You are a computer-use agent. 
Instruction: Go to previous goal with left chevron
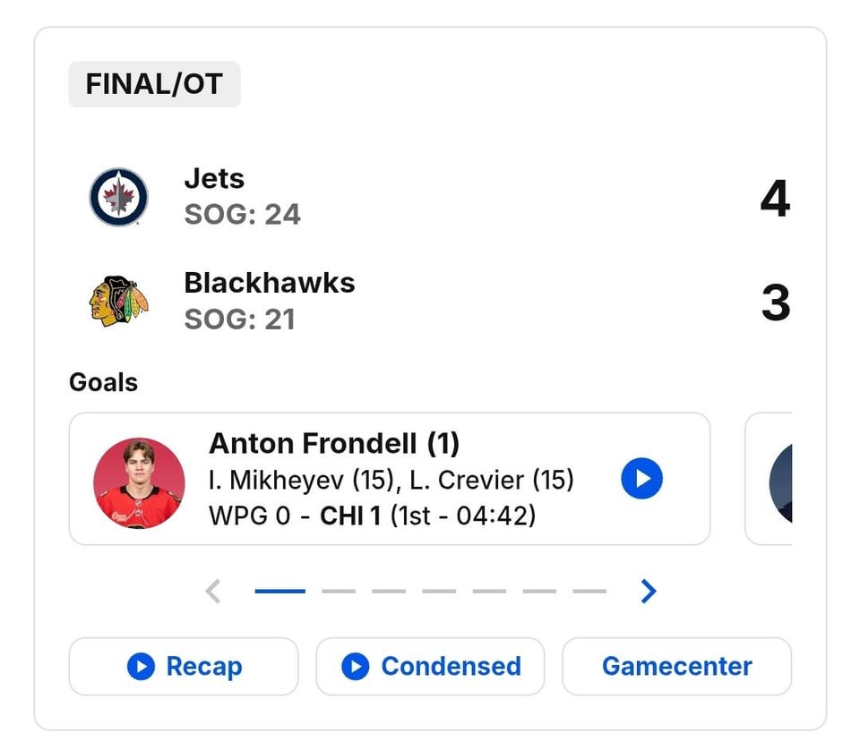tap(213, 591)
